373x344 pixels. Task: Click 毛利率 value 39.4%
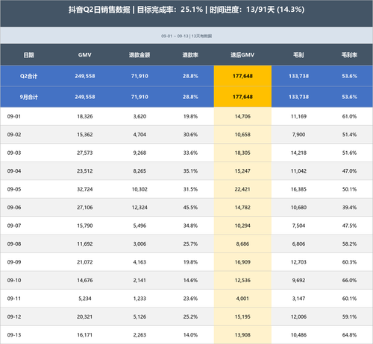point(349,208)
